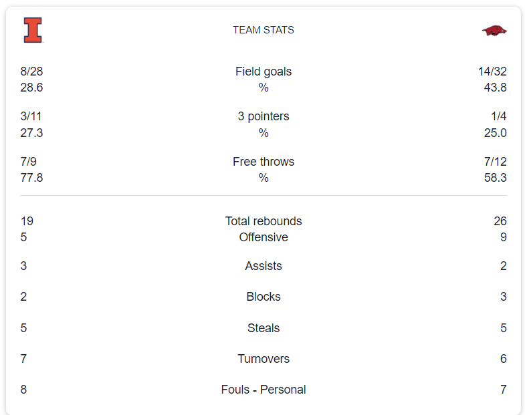This screenshot has height=415, width=525.
Task: Click the Turnovers stat label
Action: pyautogui.click(x=264, y=359)
